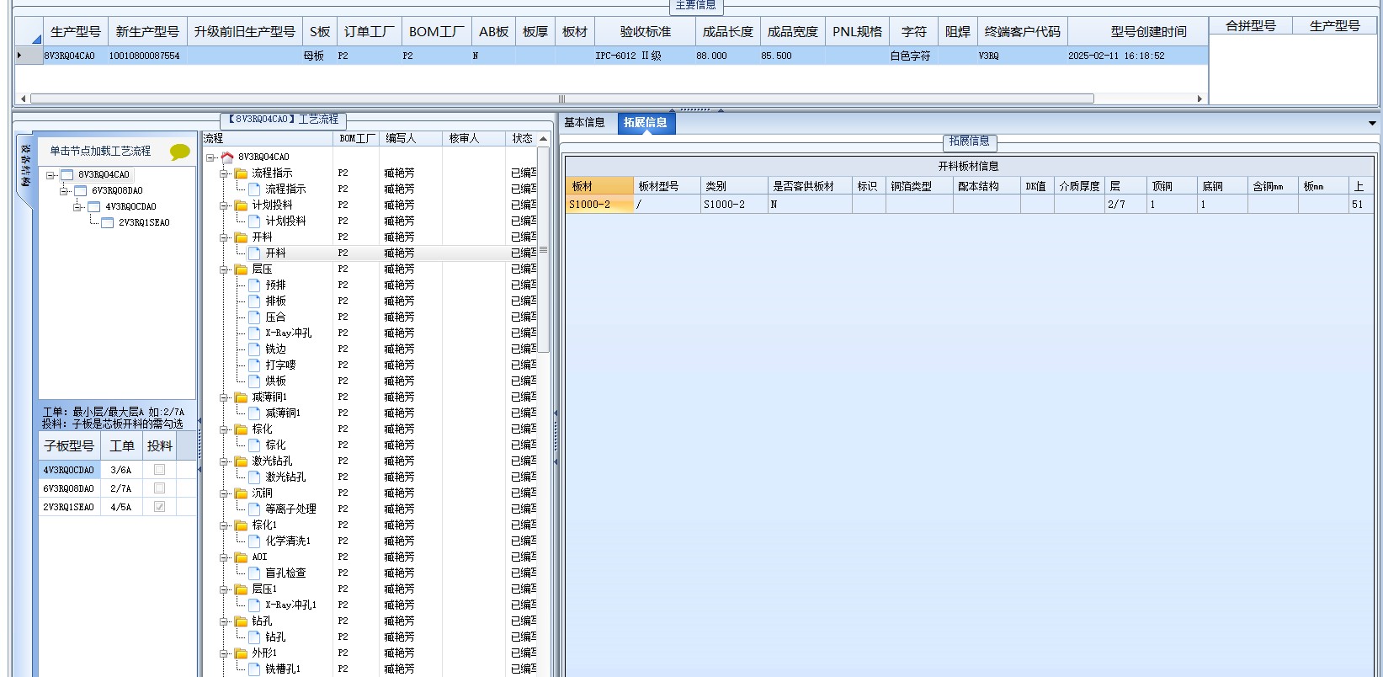The height and width of the screenshot is (677, 1383).
Task: Select the S1000-2 cell under 板材 column
Action: pyautogui.click(x=599, y=205)
